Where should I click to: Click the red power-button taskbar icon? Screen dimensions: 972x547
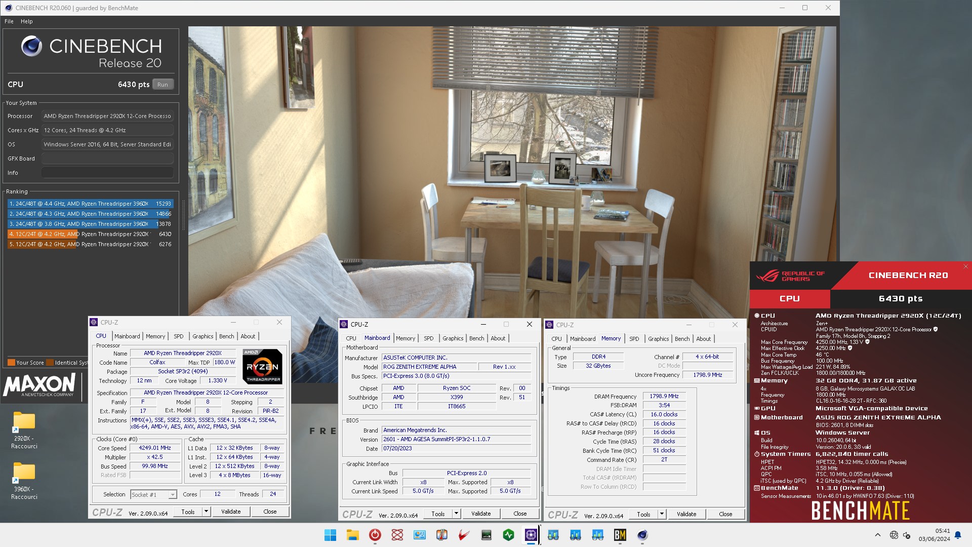[375, 535]
